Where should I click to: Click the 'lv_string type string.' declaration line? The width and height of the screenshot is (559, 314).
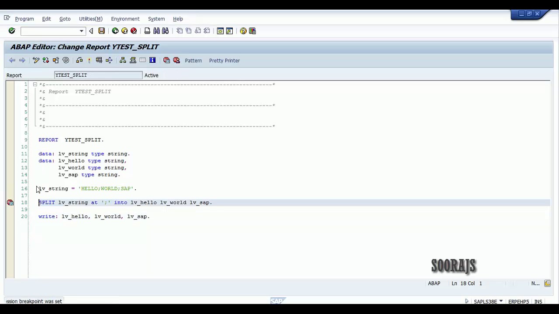(84, 154)
